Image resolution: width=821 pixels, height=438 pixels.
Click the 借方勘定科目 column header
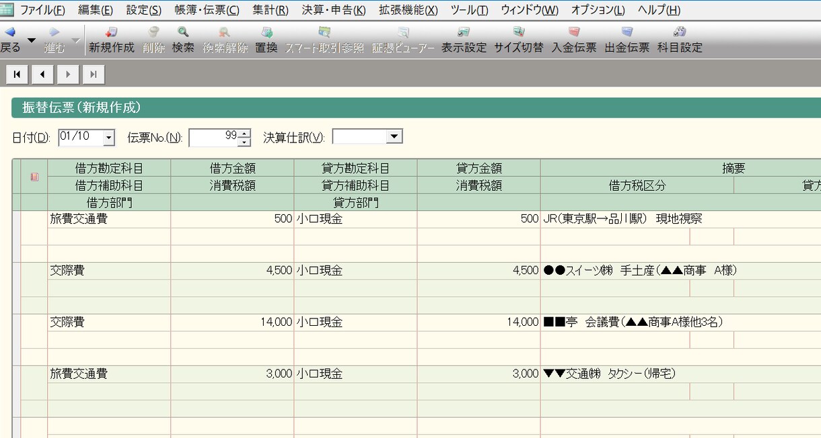(109, 168)
